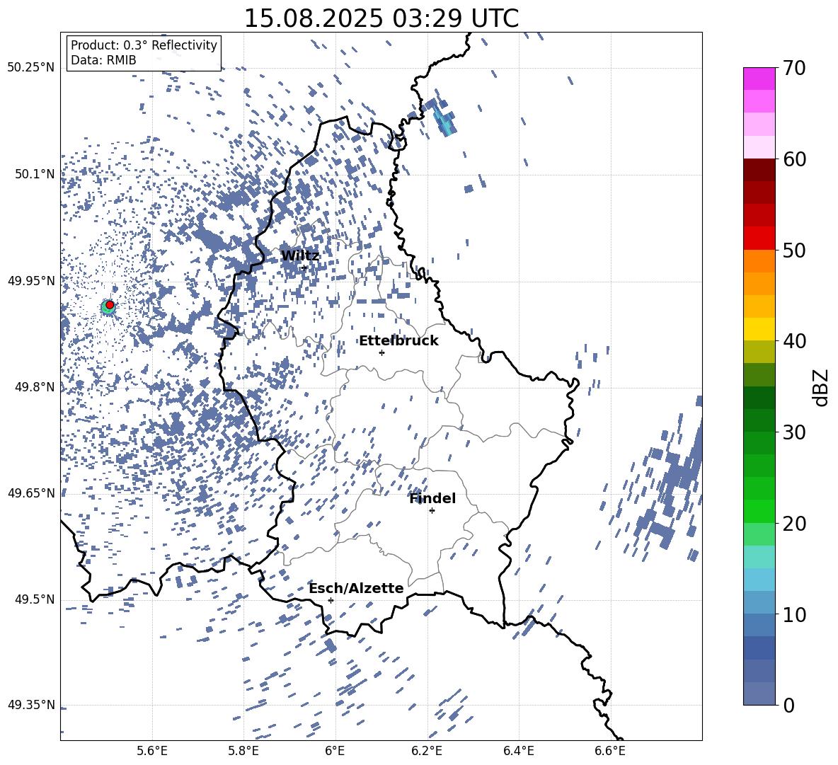Screen dimensions: 838x765
Task: Click the 30 colorbar tick label
Action: coord(794,432)
